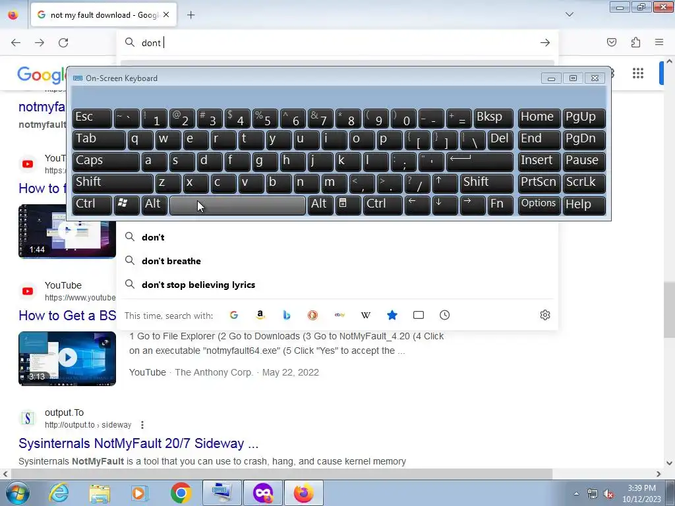Toggle the ScrLk key
Screen dimensions: 675x506
584,183
